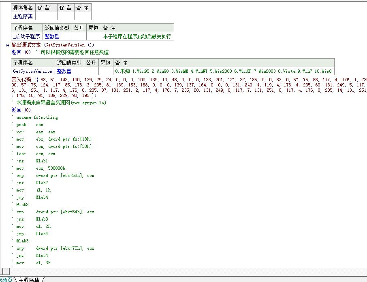Toggle 公开 cell in the _启动子程序 row
Screen dimensions: 367x282
coord(79,36)
